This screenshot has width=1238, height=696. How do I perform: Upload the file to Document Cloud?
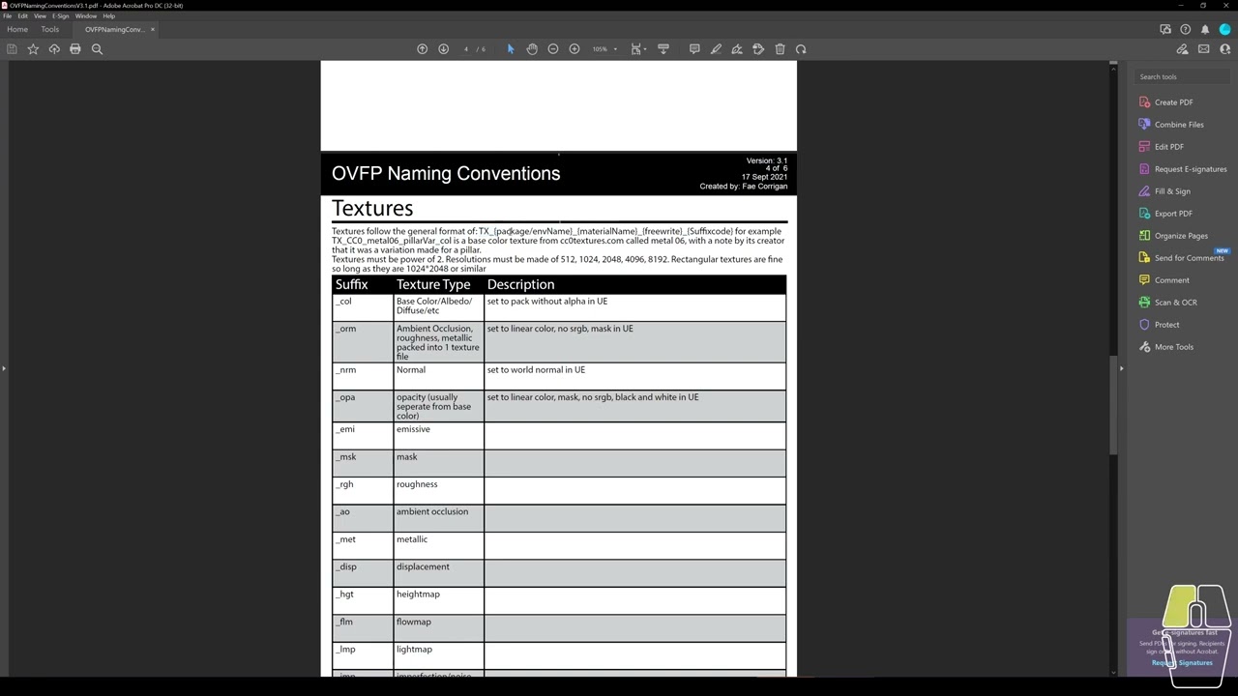coord(54,49)
